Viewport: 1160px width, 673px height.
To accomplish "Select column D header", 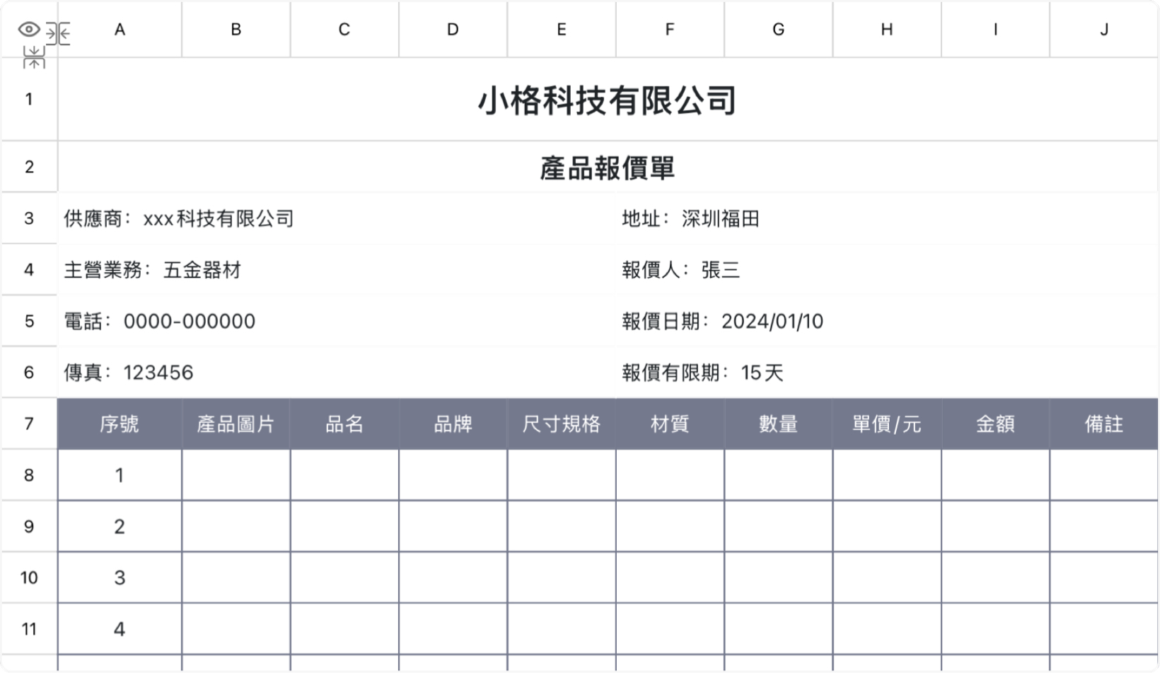I will (453, 30).
